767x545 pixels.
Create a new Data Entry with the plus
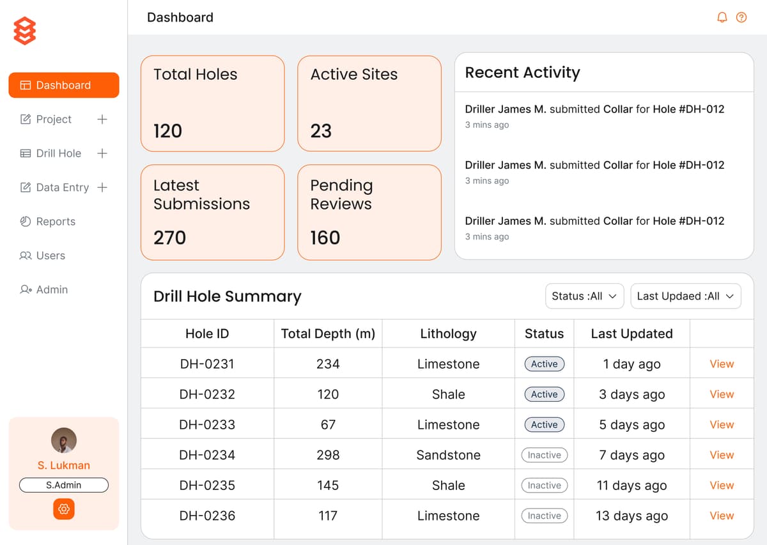pyautogui.click(x=102, y=187)
